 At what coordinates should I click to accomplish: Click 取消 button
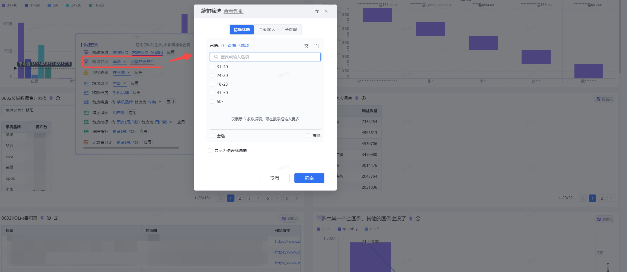click(275, 178)
